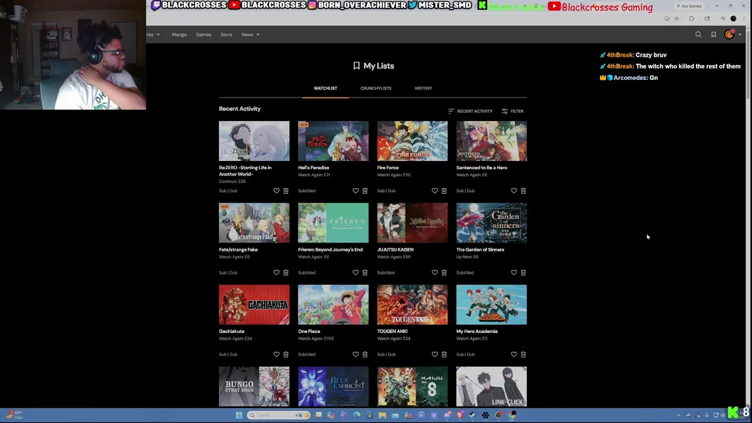
Task: Open the Filter options
Action: 512,111
